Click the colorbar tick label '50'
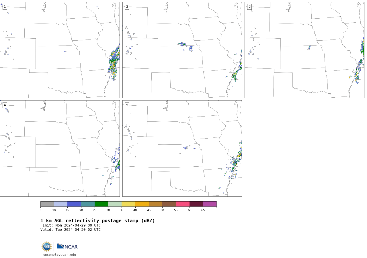Viewport: 367px width, 258px height. pos(162,210)
